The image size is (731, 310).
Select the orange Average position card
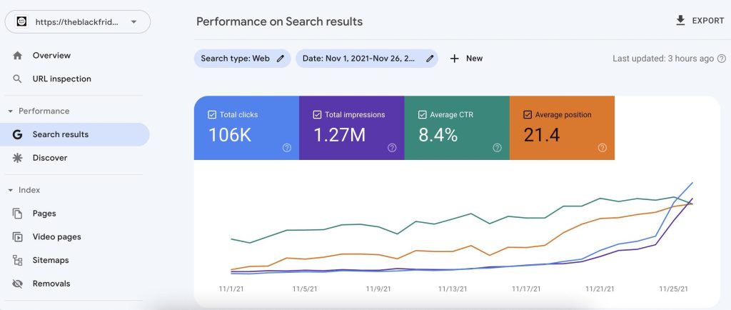(x=562, y=128)
